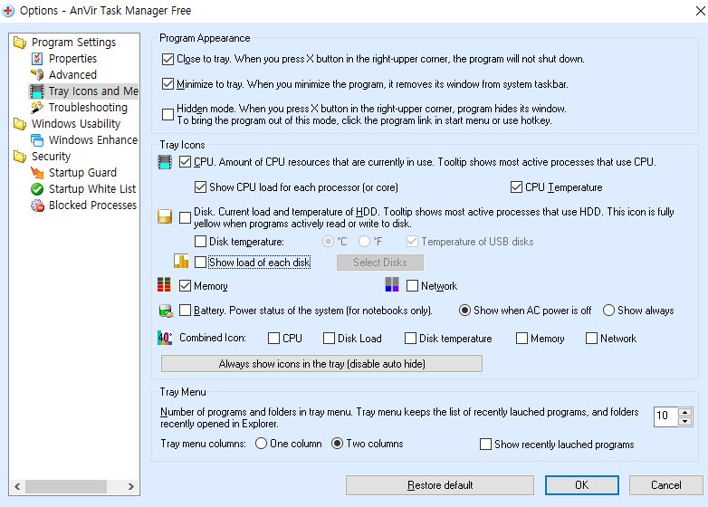
Task: Disable Close to tray checkbox
Action: point(168,59)
